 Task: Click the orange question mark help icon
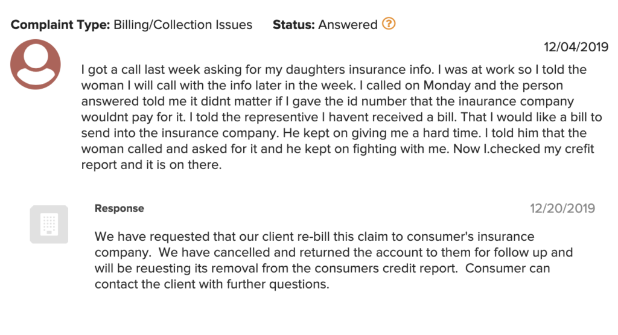[389, 24]
